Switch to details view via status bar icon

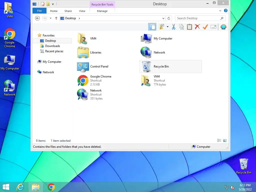click(219, 140)
